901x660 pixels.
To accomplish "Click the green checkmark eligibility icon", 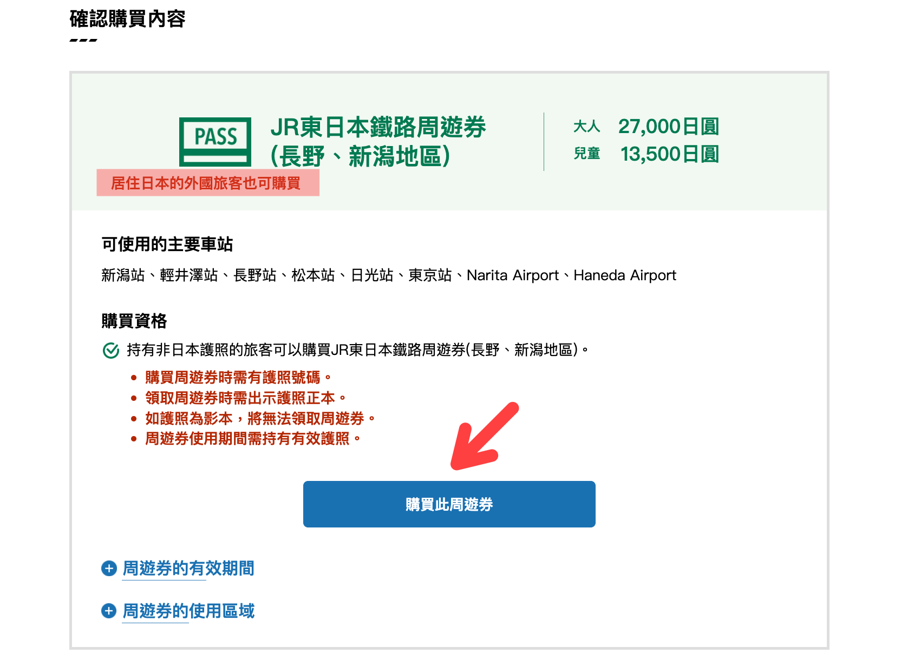I will (x=111, y=351).
